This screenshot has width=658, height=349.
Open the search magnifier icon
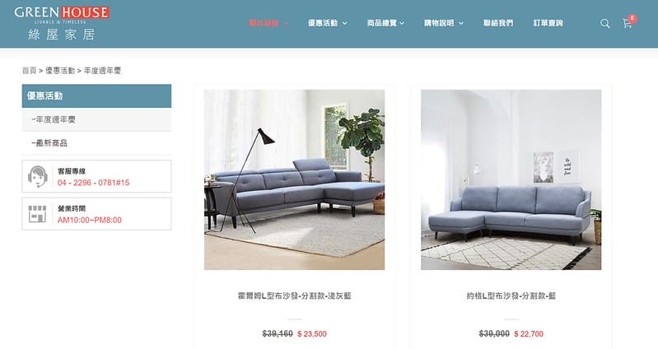(604, 24)
